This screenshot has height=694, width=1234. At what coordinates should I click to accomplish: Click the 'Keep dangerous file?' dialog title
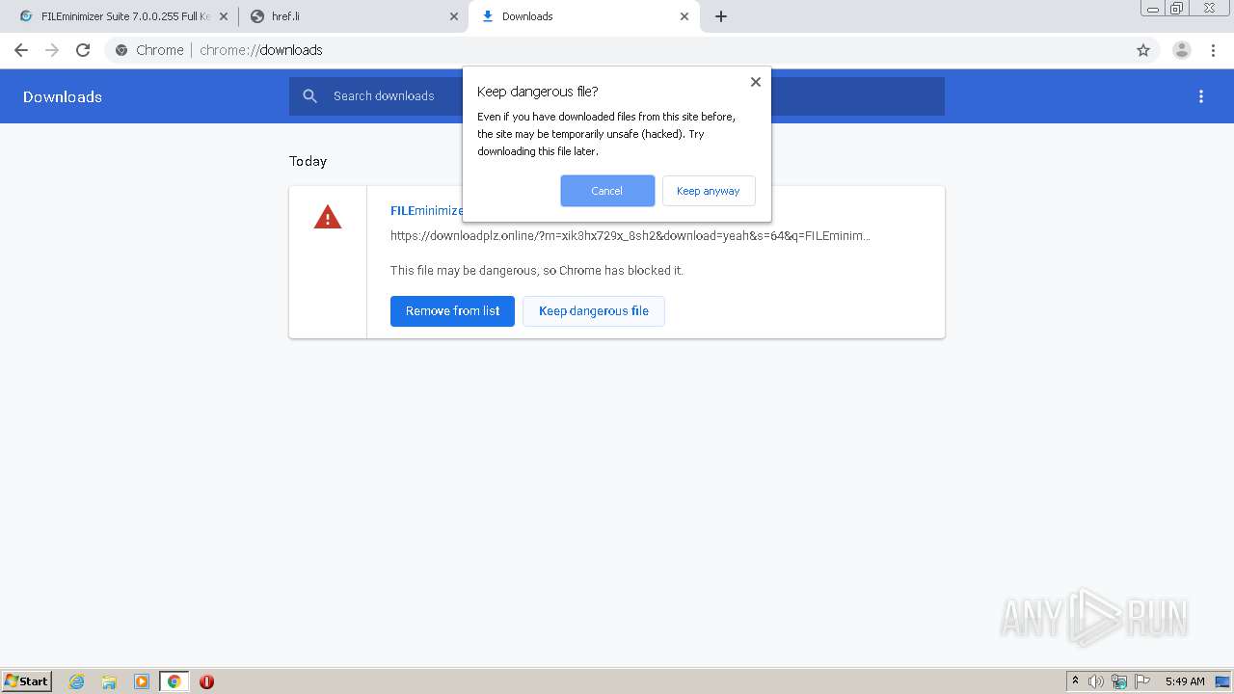click(x=538, y=92)
